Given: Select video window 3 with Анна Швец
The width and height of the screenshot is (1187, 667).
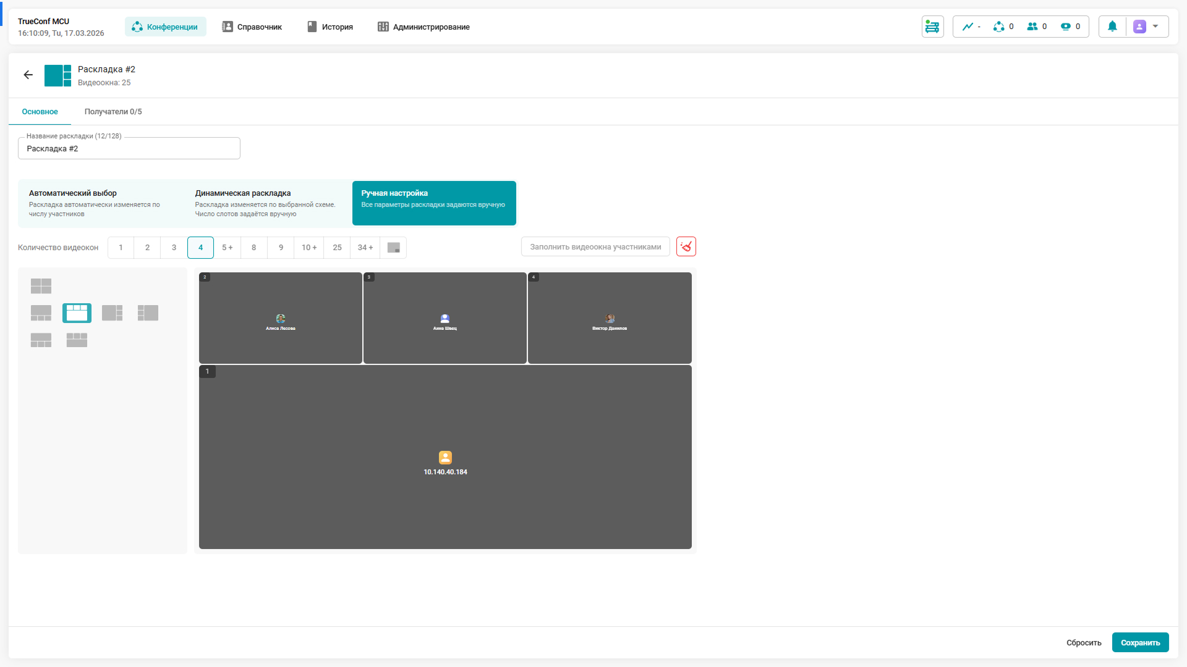Looking at the screenshot, I should pos(445,318).
